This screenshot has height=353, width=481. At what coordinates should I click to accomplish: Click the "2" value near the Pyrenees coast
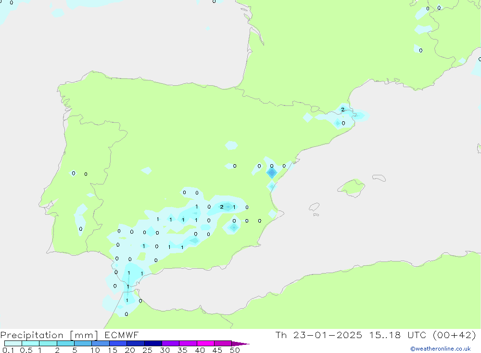[x=342, y=109]
